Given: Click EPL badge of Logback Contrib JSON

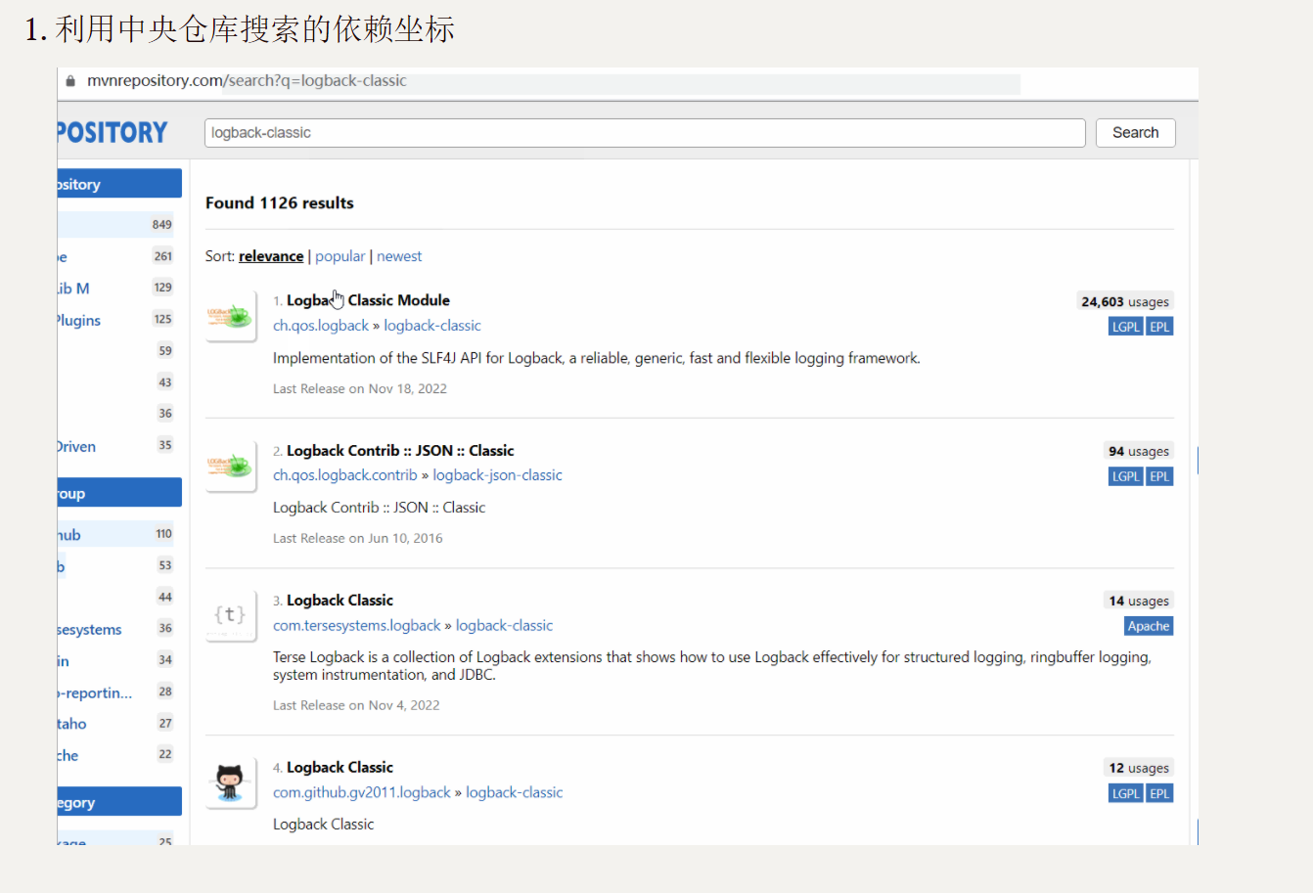Looking at the screenshot, I should pyautogui.click(x=1159, y=476).
